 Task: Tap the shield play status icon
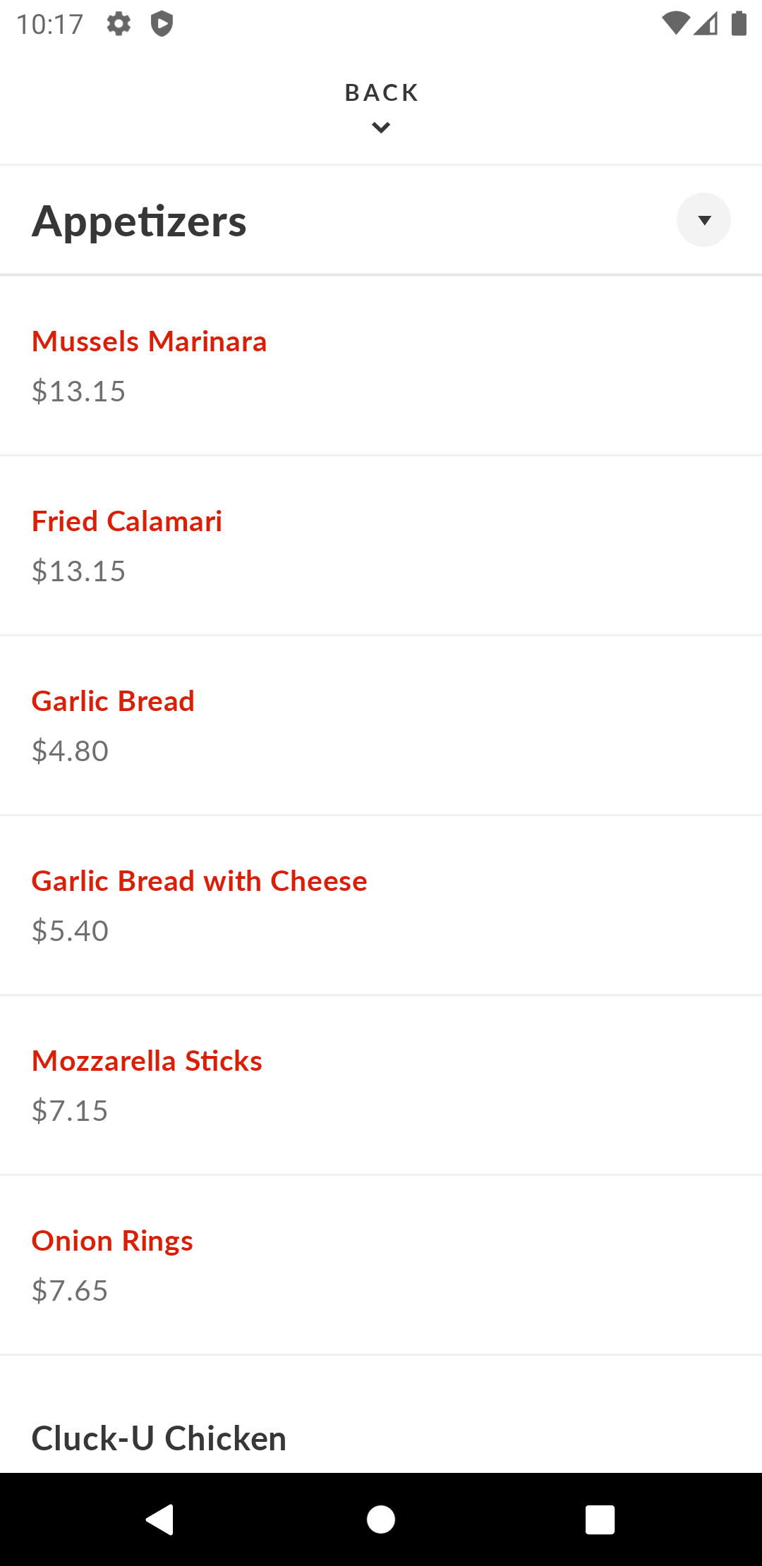point(162,24)
